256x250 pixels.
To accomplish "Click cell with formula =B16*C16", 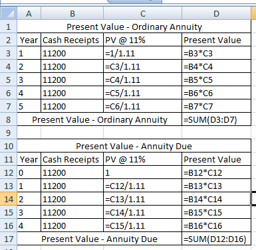I will coord(217,225).
